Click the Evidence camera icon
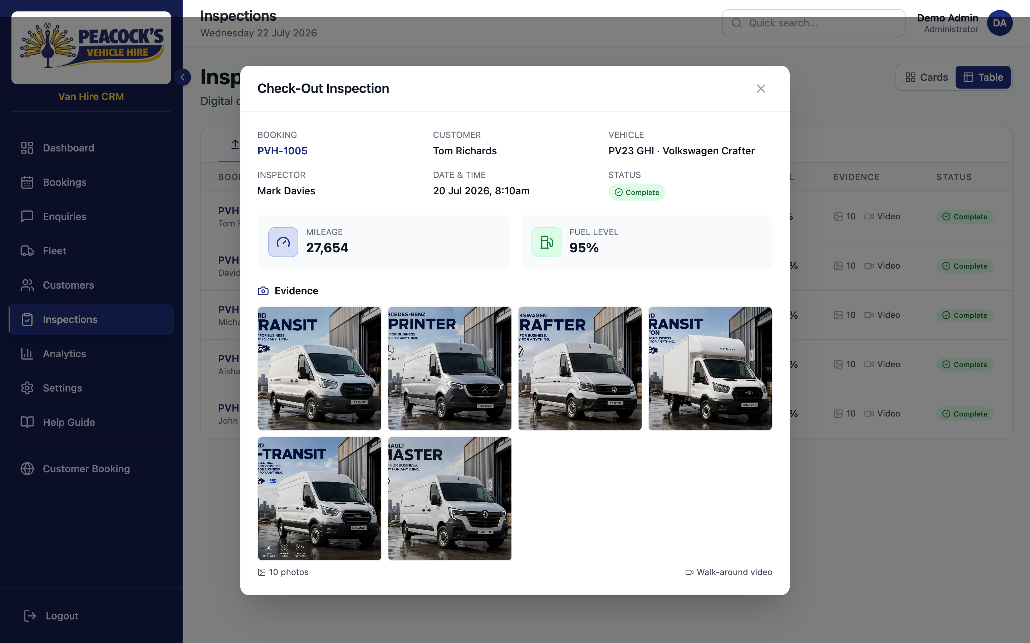The width and height of the screenshot is (1030, 643). click(x=263, y=291)
